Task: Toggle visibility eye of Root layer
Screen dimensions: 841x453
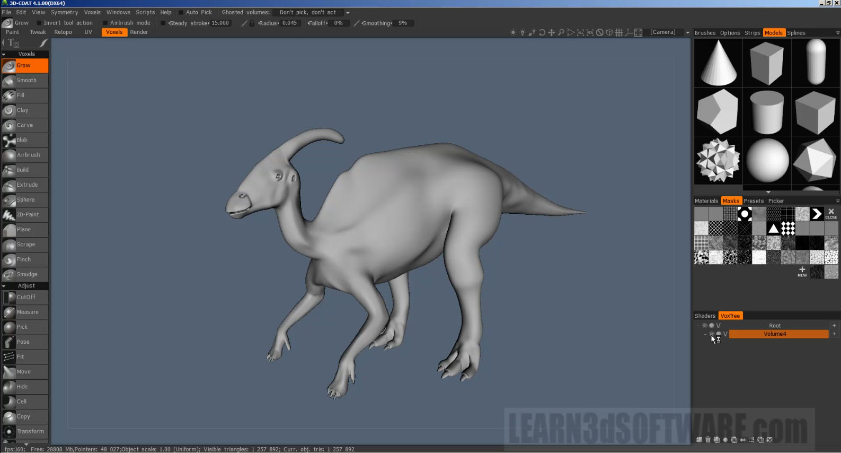Action: click(x=705, y=326)
